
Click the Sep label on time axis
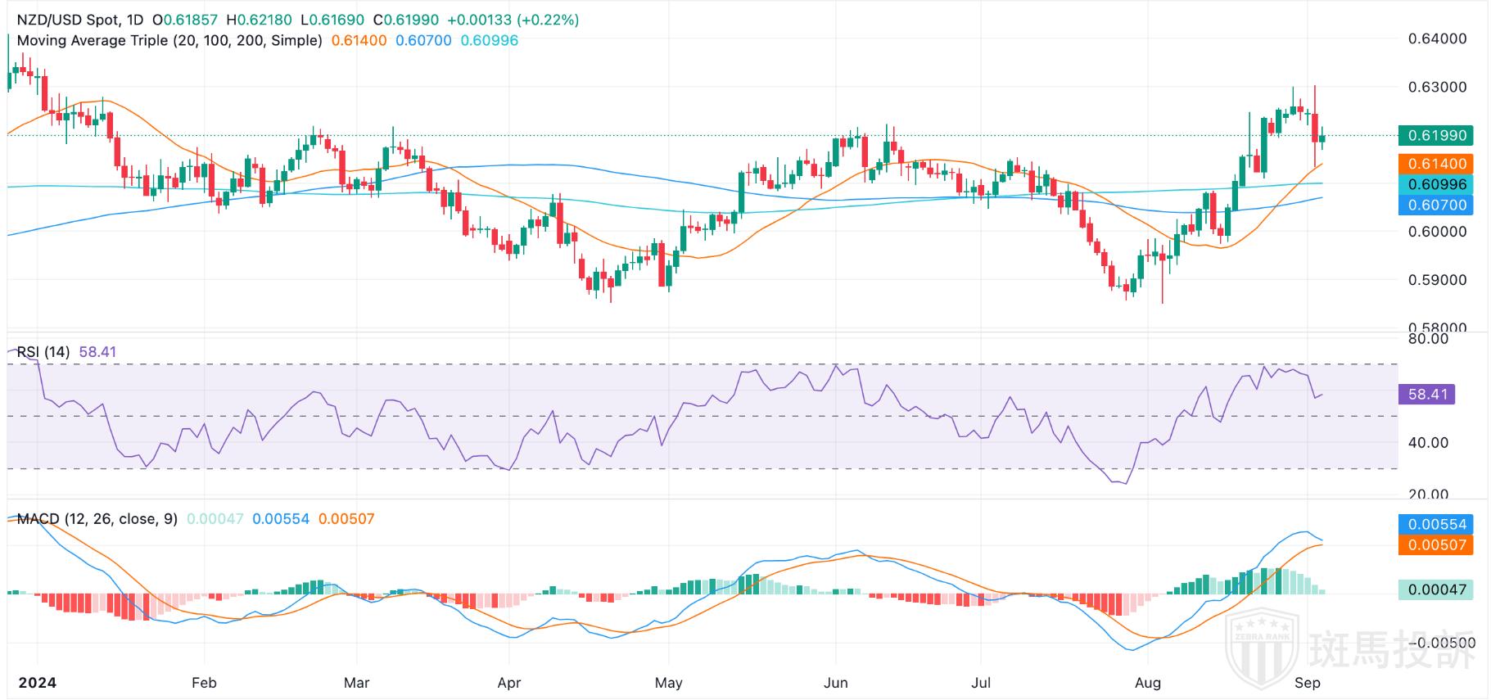point(1308,683)
